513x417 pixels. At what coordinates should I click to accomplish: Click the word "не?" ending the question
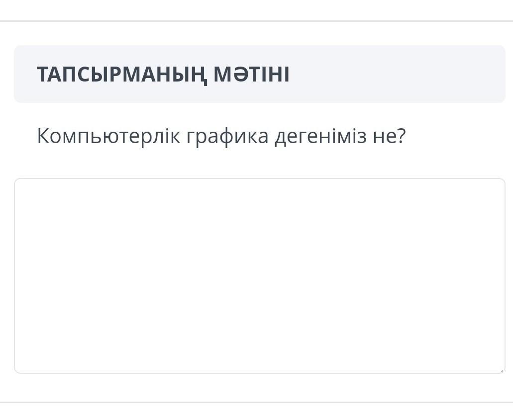point(390,136)
